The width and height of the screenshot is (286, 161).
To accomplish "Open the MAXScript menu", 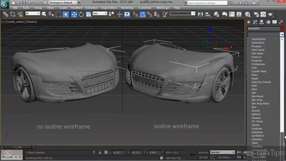I will point(163,8).
